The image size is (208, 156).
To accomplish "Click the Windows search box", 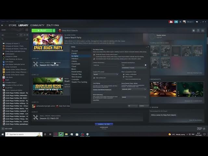I will [x=24, y=134].
